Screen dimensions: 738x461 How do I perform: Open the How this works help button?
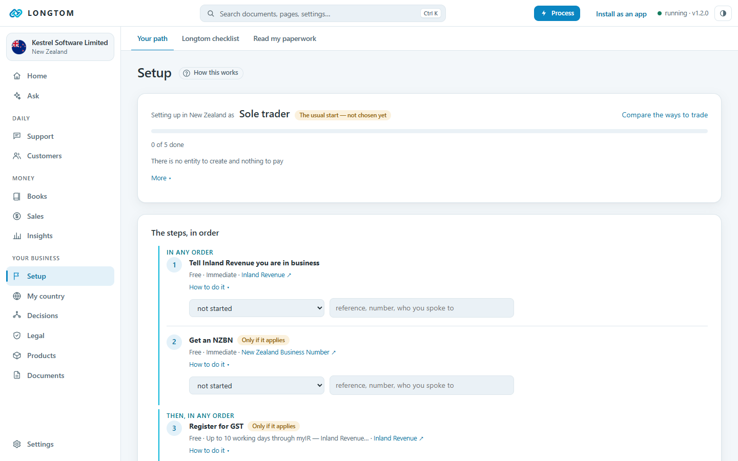(x=211, y=73)
